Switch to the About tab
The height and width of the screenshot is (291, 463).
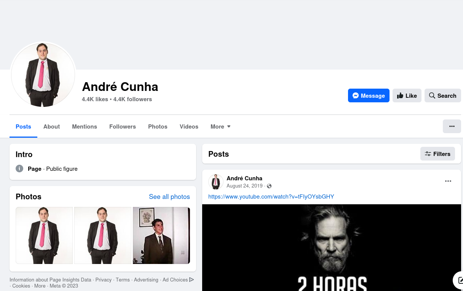pos(51,127)
